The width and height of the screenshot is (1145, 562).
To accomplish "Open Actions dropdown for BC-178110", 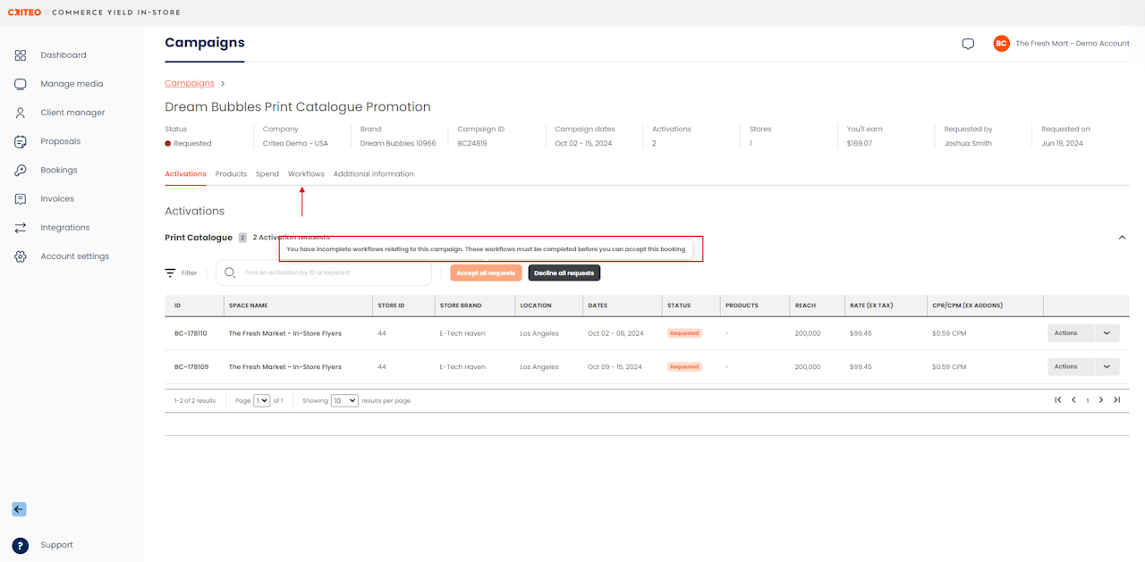I will click(1107, 333).
